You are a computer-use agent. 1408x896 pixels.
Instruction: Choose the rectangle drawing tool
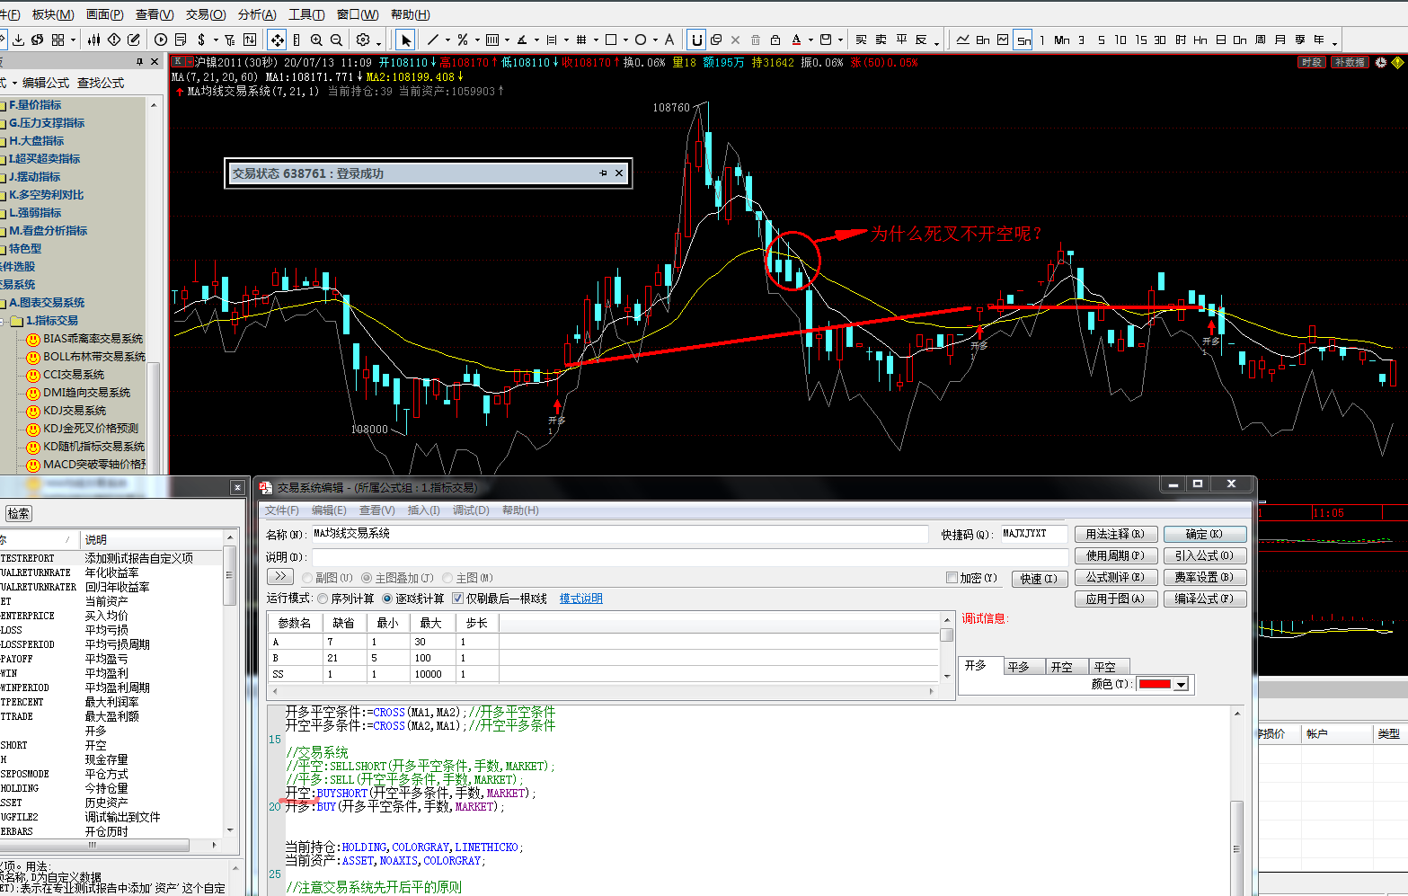(611, 40)
